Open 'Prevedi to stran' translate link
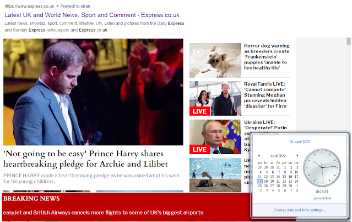Screen dimensions: 352x222 click(75, 6)
